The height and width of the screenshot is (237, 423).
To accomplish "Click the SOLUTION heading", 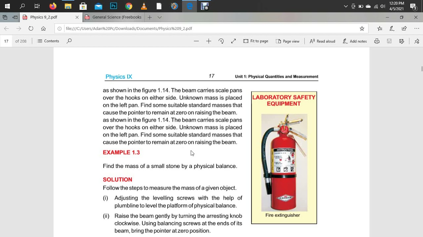I will (x=117, y=179).
